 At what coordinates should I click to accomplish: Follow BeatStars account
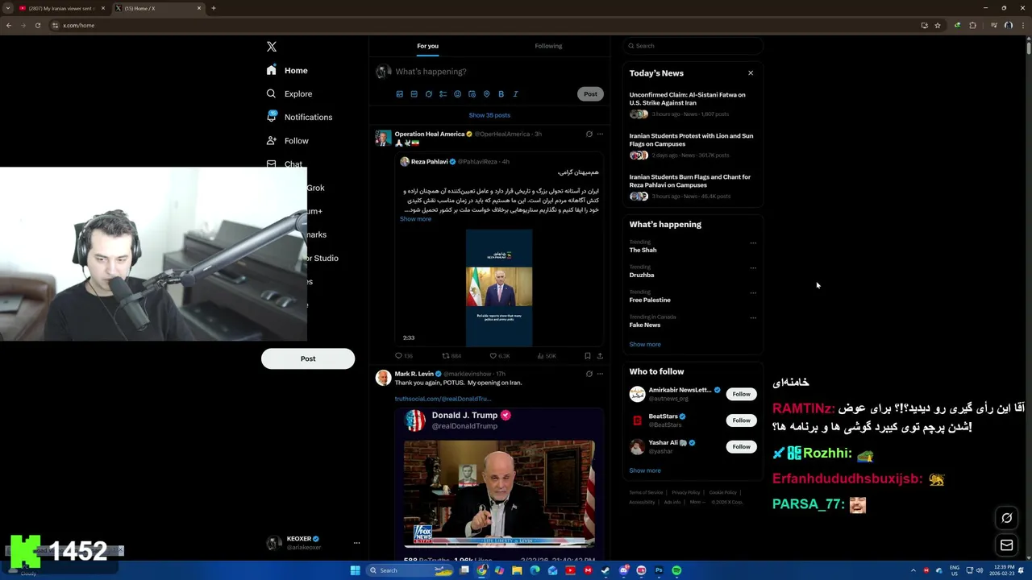point(741,420)
